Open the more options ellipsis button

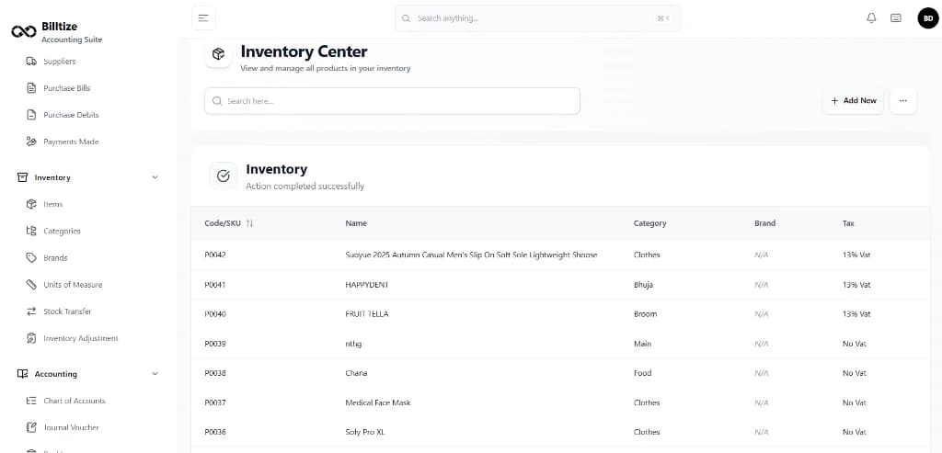tap(903, 101)
